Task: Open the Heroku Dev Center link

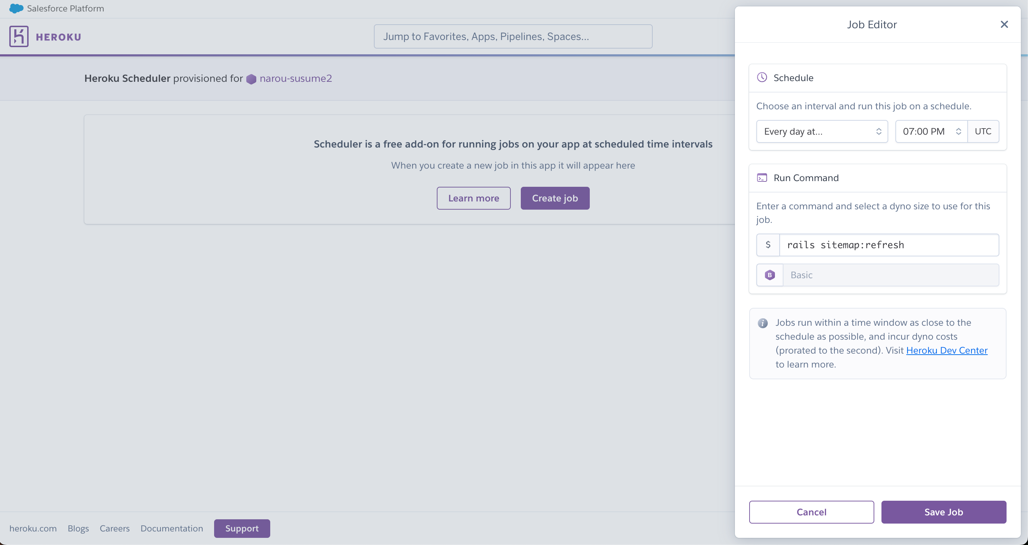Action: point(947,350)
